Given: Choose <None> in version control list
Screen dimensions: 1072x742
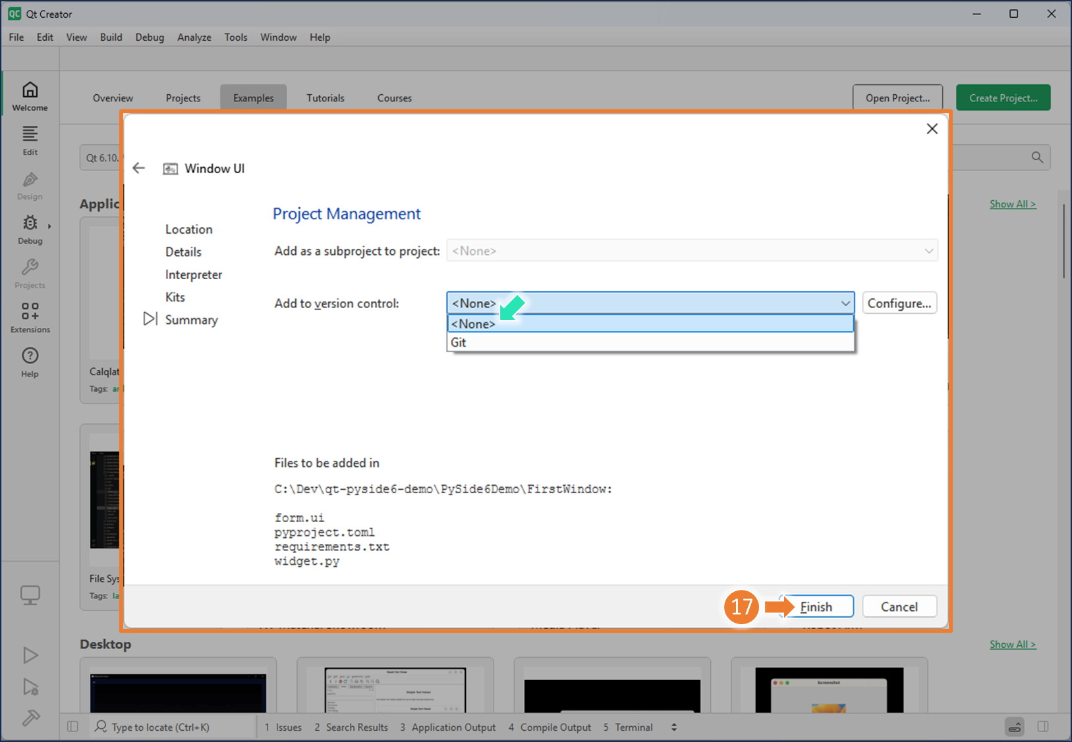Looking at the screenshot, I should 650,324.
